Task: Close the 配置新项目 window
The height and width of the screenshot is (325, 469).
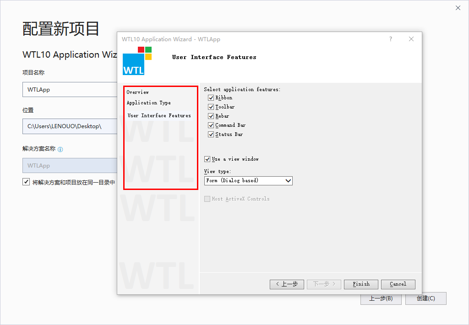Action: pyautogui.click(x=458, y=8)
